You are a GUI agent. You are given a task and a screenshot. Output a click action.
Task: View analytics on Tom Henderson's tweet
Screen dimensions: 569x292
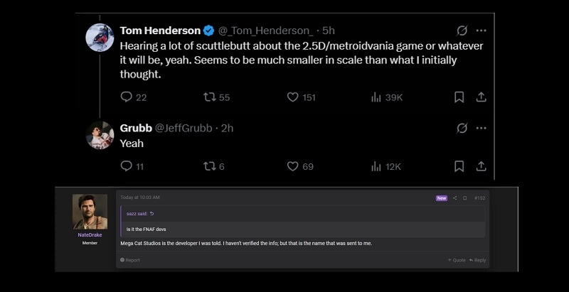click(376, 97)
